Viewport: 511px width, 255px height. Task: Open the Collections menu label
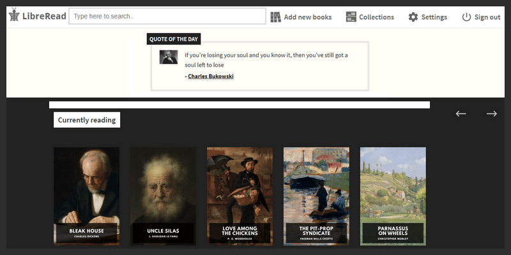[376, 17]
